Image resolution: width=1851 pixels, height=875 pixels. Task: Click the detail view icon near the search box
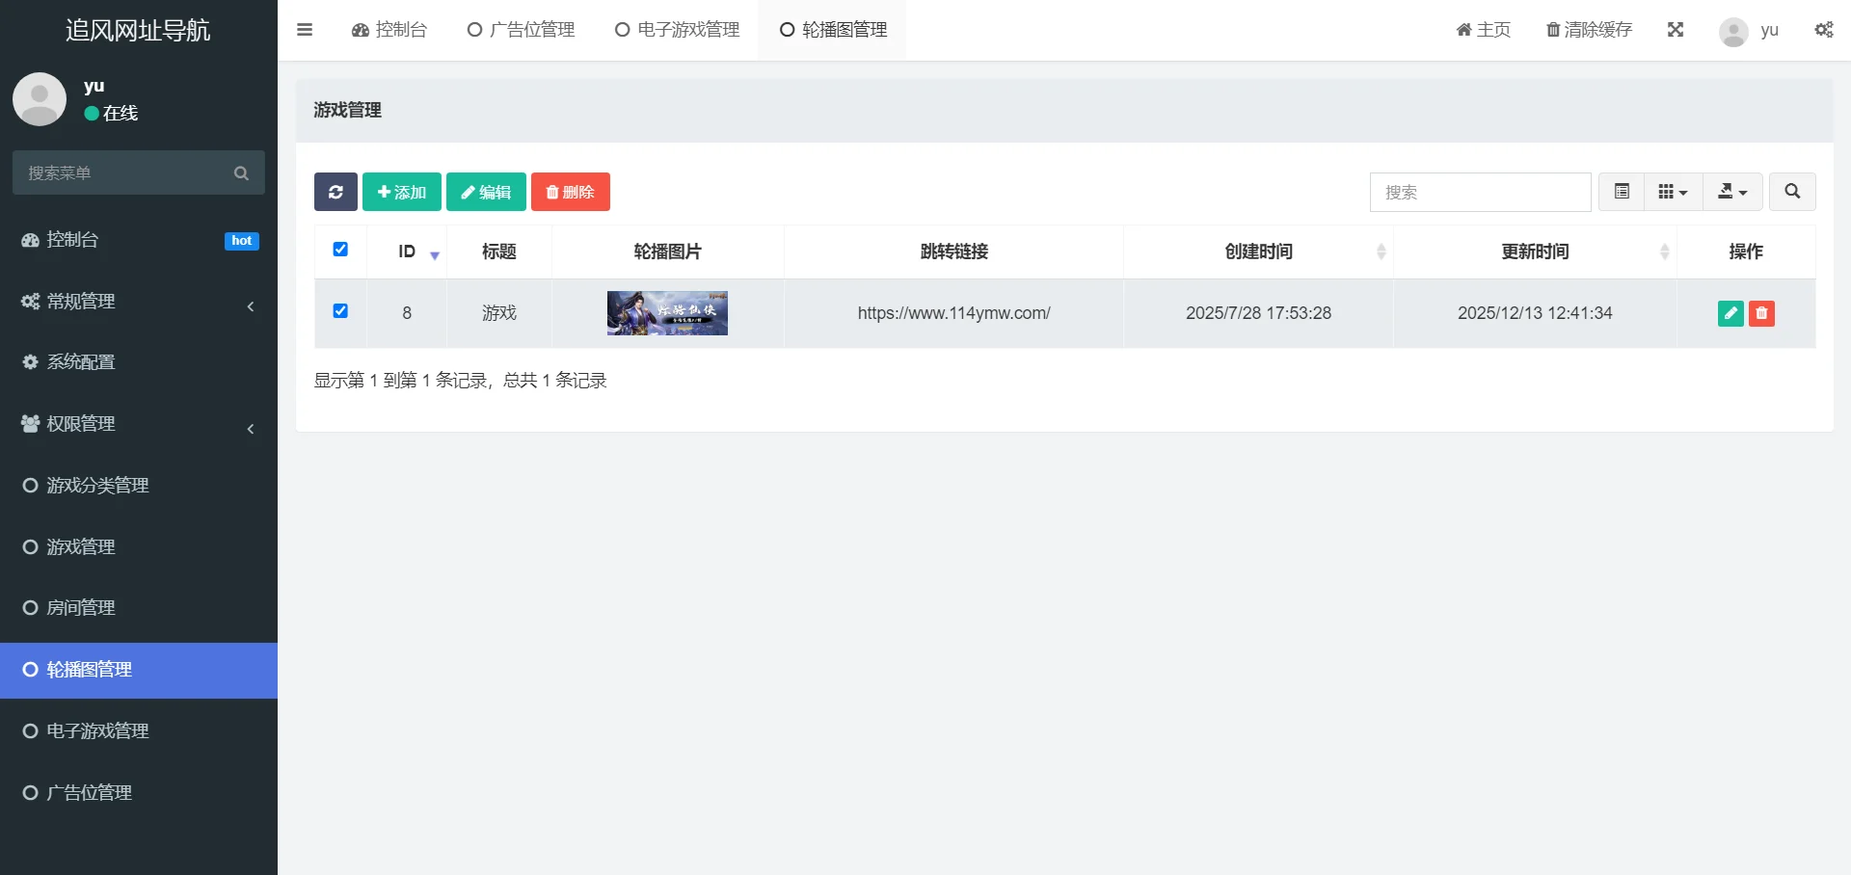tap(1621, 192)
